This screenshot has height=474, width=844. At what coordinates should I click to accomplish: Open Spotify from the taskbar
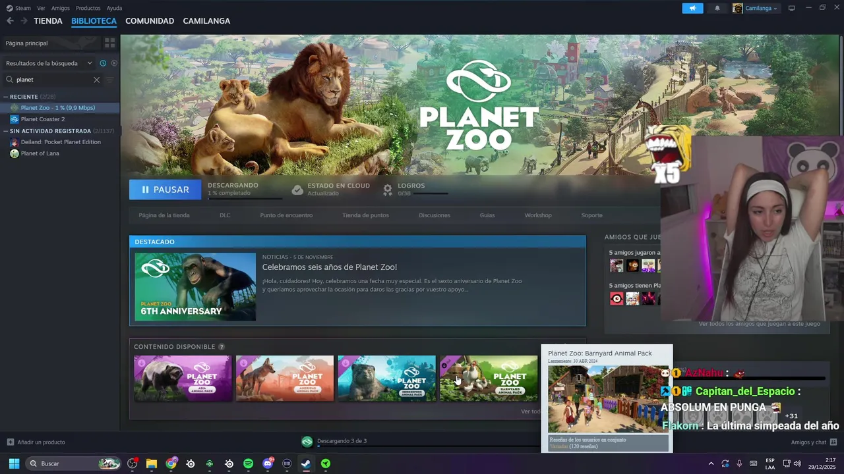coord(248,463)
